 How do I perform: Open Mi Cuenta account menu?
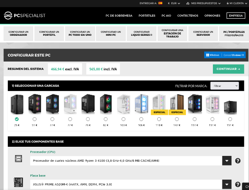(235, 3)
